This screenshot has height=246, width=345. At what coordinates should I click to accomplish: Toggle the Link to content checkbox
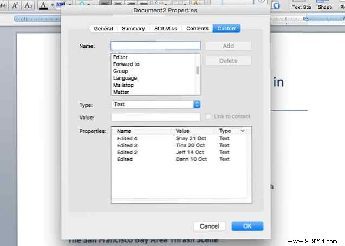pyautogui.click(x=208, y=116)
